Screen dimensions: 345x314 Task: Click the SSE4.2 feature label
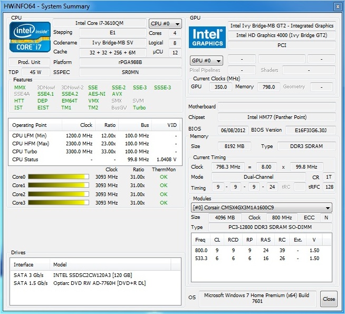[x=70, y=94]
